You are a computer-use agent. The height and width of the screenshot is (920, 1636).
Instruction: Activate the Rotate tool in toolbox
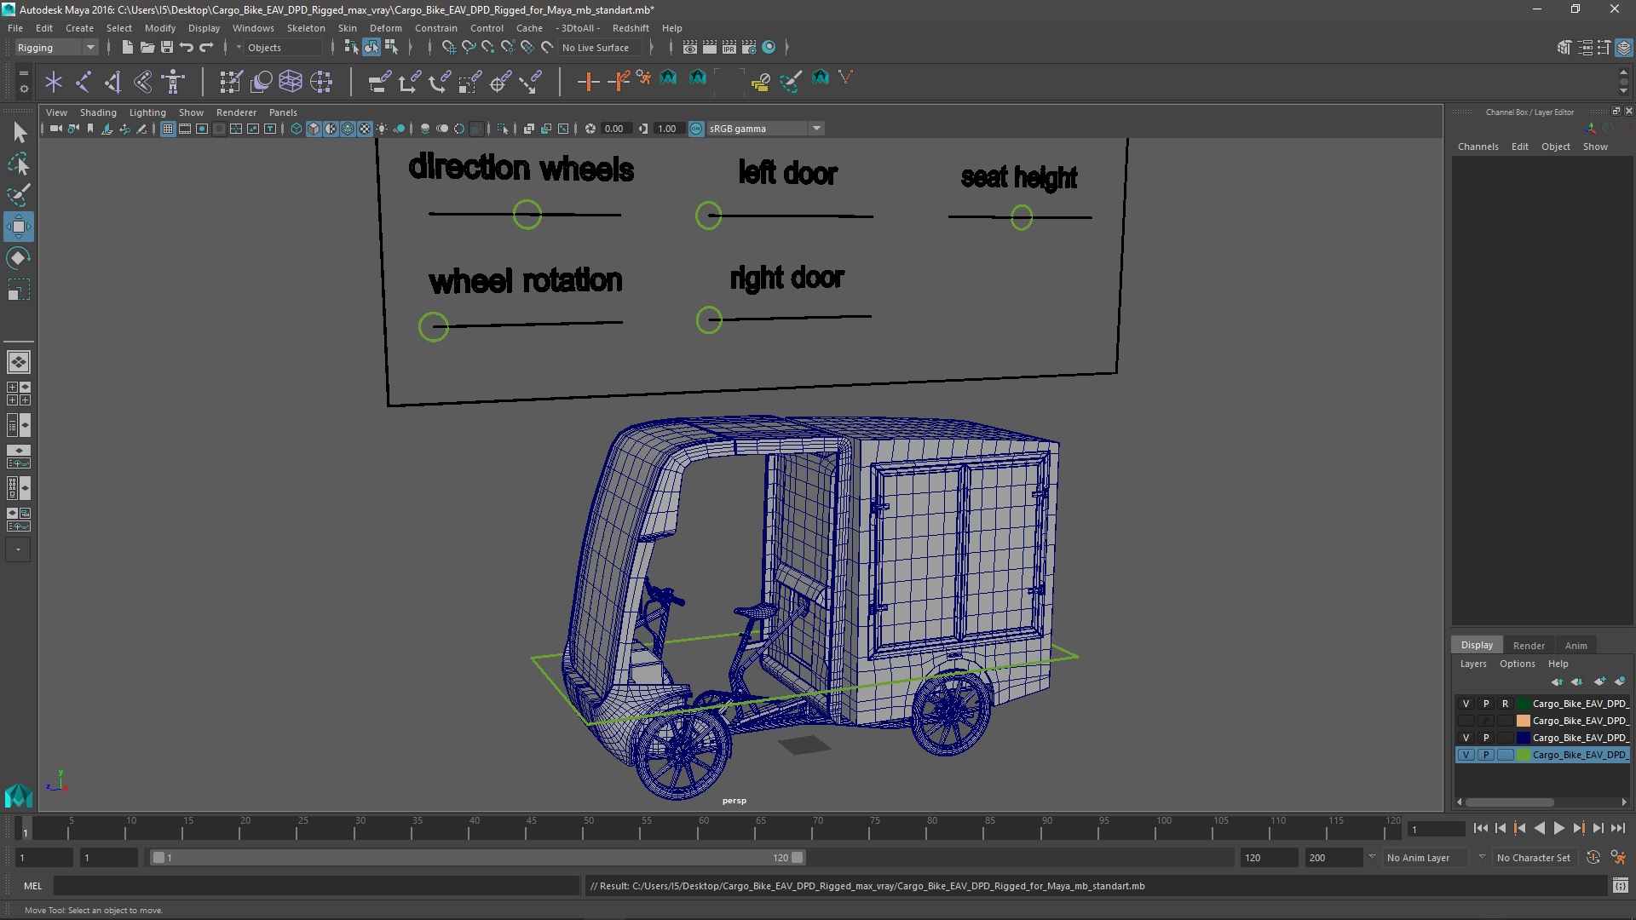[19, 258]
